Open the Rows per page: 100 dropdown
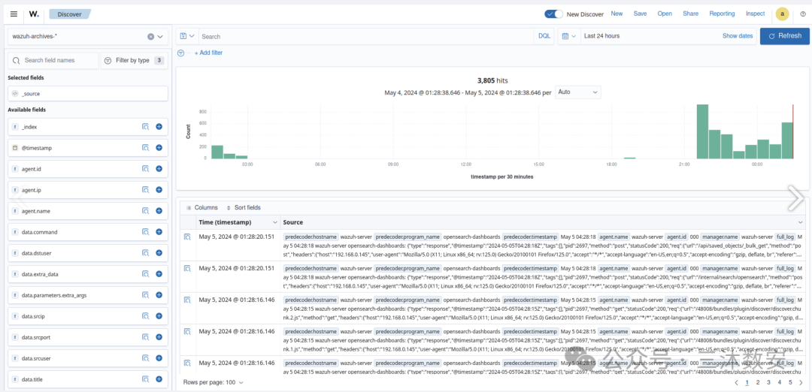 213,382
